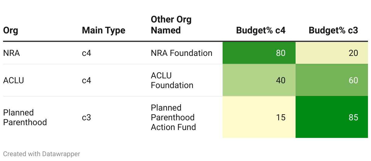Click the cream-colored 15 cell

259,117
